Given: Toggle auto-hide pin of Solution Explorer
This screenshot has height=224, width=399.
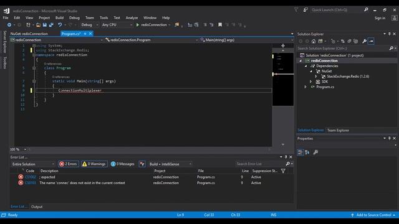Looking at the screenshot, I should (389, 34).
